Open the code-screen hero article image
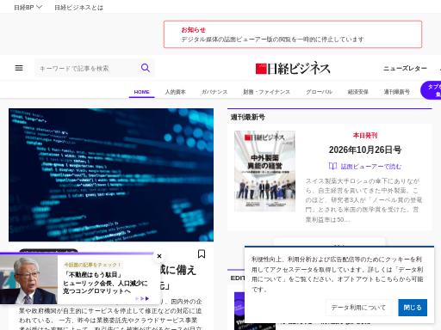441x330 pixels. [111, 174]
